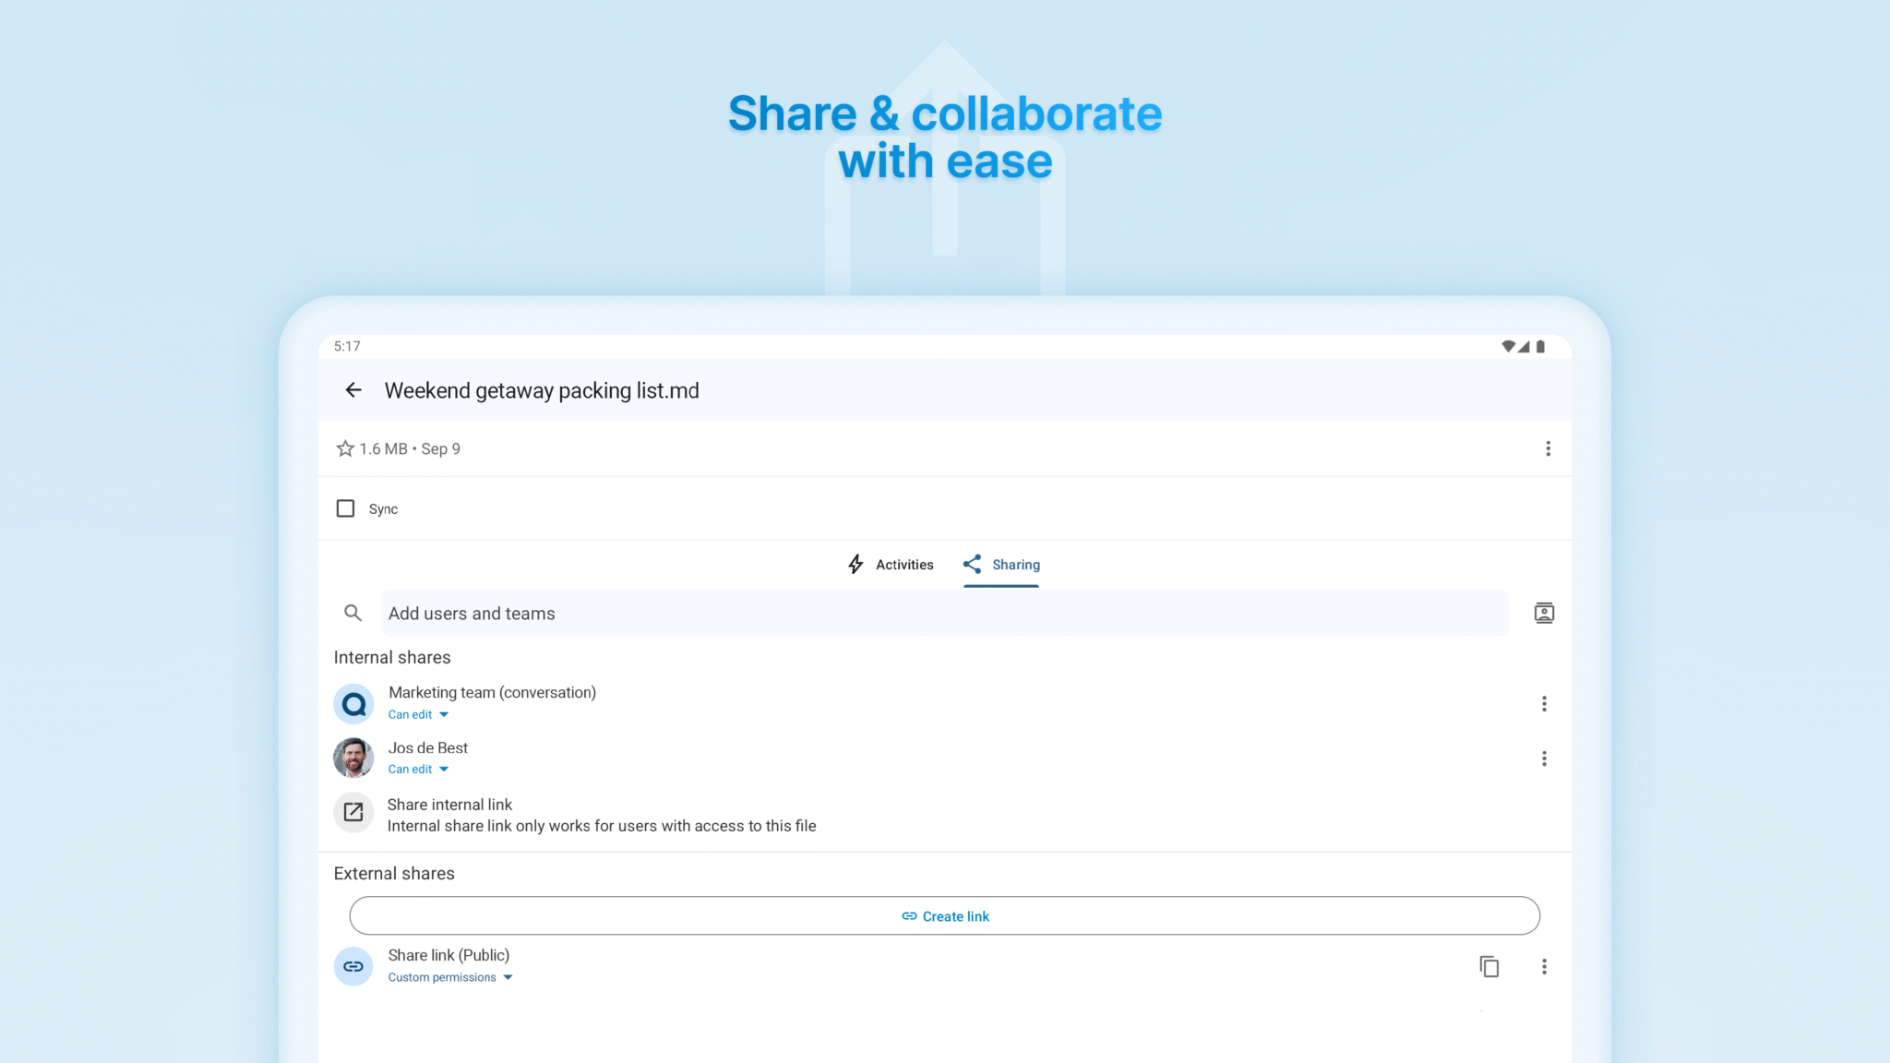This screenshot has width=1890, height=1063.
Task: Switch to the Activities tab
Action: coord(890,564)
